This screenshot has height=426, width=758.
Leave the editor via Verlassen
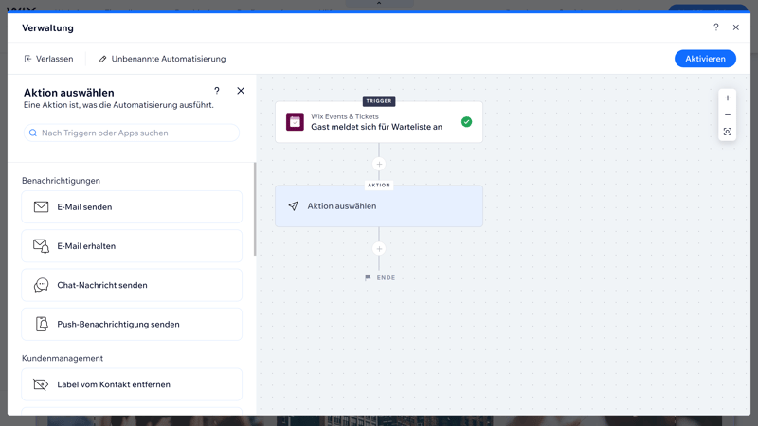click(x=49, y=59)
